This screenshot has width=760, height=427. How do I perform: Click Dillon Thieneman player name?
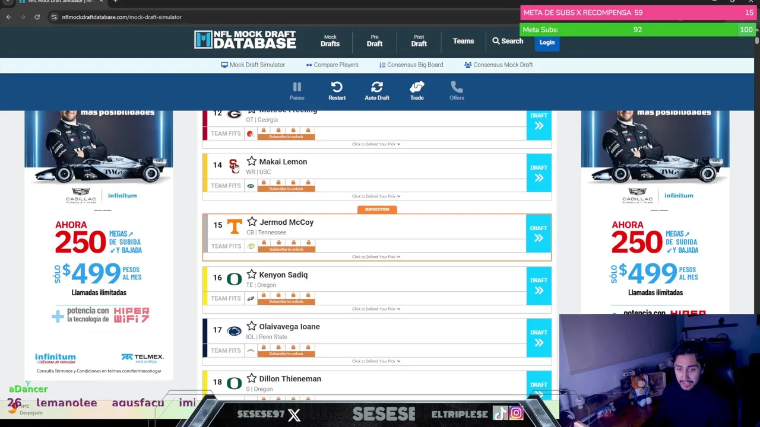point(290,378)
